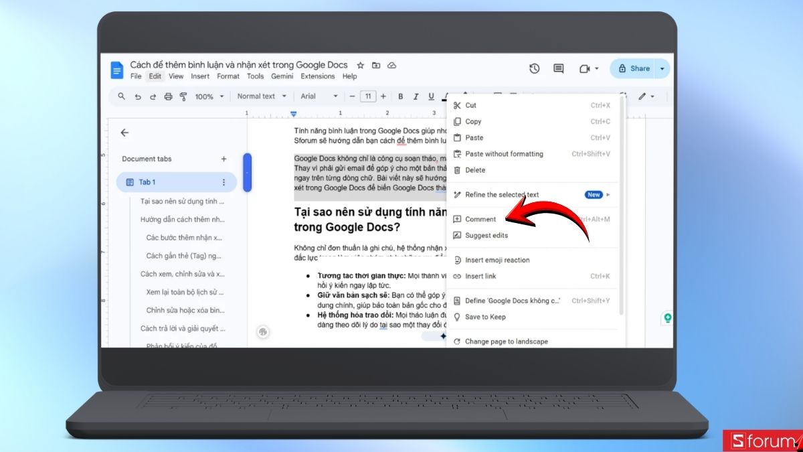Go to outline heading 'Chỉnh sửa hoặc xóa bìn...'
Image resolution: width=803 pixels, height=452 pixels.
(x=185, y=310)
